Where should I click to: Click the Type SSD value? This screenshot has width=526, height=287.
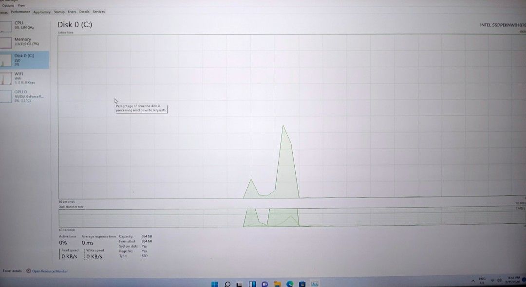pyautogui.click(x=145, y=256)
